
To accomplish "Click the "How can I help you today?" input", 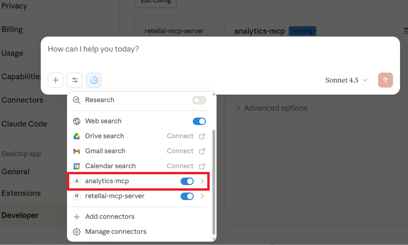I will click(187, 49).
